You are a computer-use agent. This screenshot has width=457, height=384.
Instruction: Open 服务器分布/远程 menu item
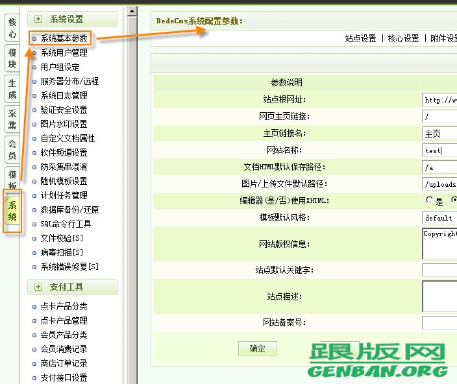pos(69,81)
